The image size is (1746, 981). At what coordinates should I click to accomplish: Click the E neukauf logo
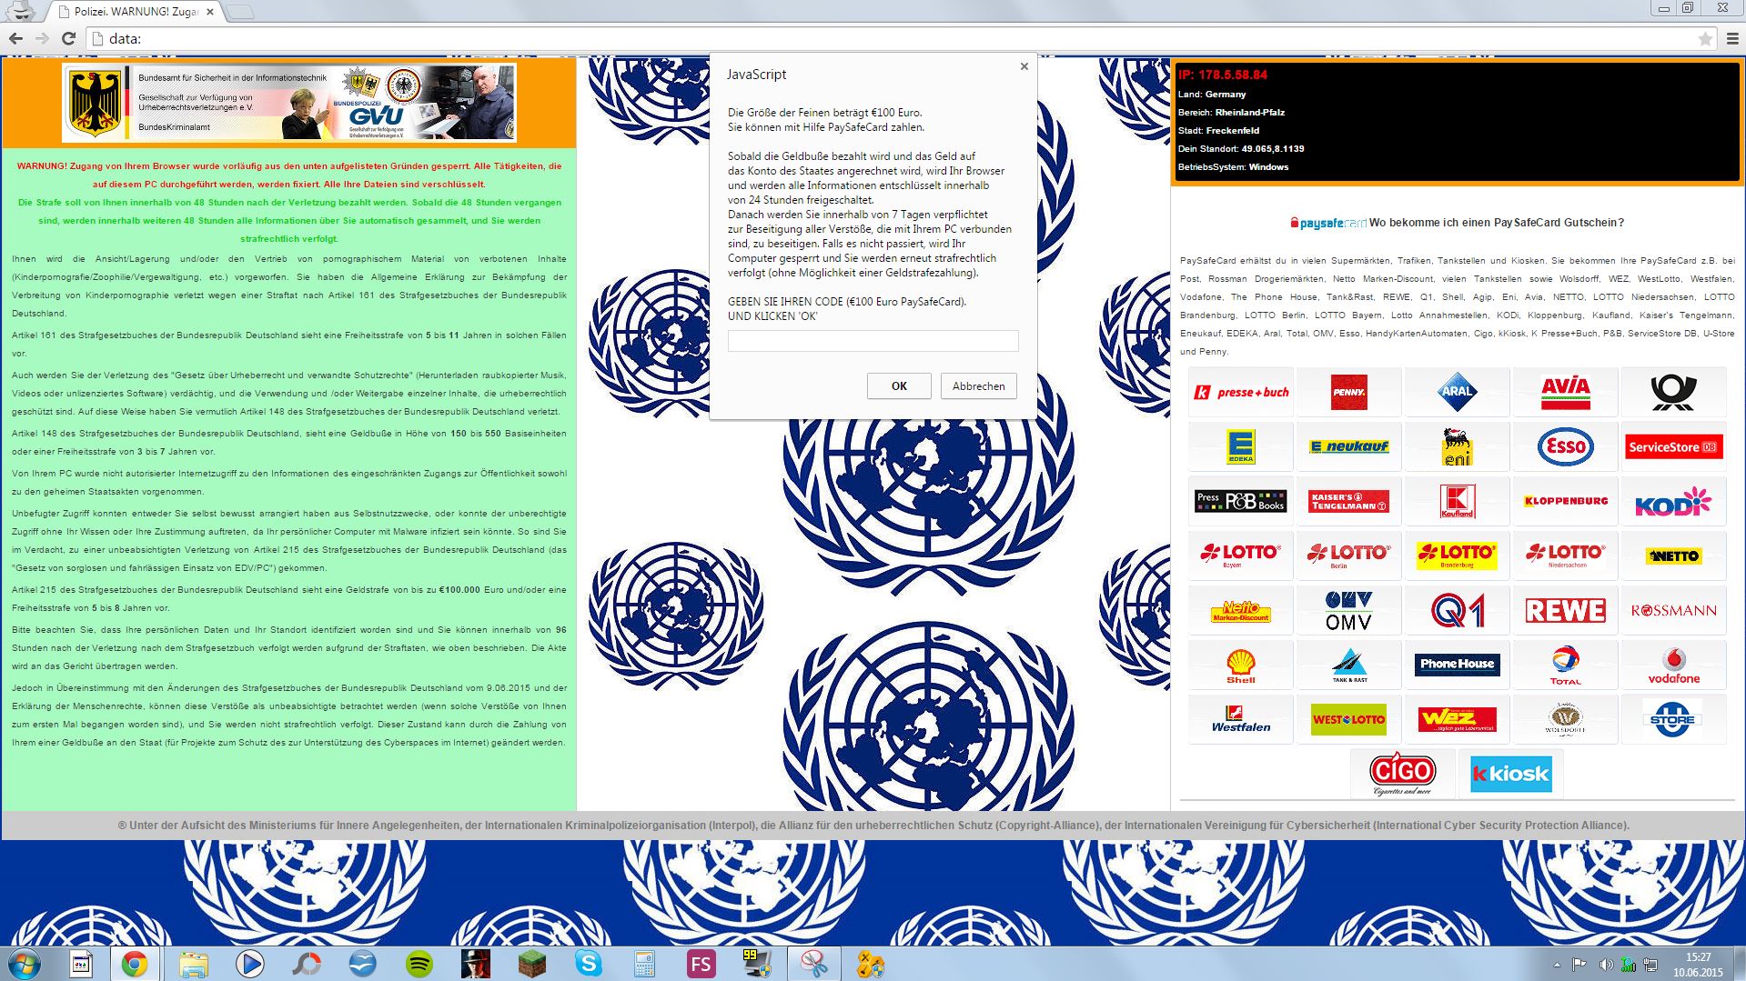click(1348, 446)
